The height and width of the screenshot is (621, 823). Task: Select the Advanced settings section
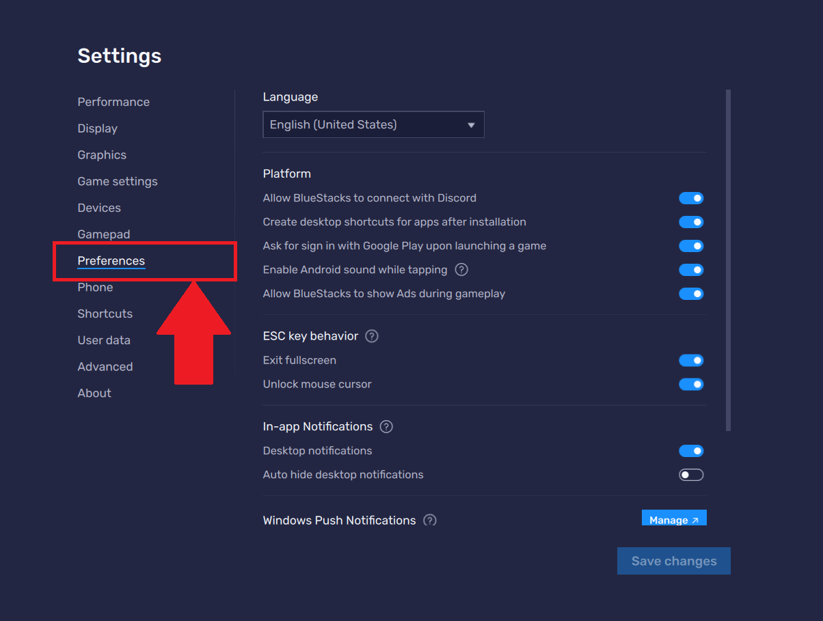[x=105, y=366]
